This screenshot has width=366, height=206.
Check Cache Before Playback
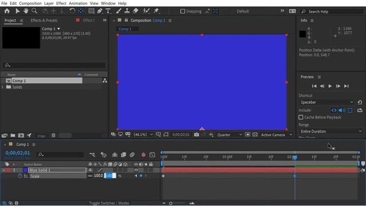301,117
